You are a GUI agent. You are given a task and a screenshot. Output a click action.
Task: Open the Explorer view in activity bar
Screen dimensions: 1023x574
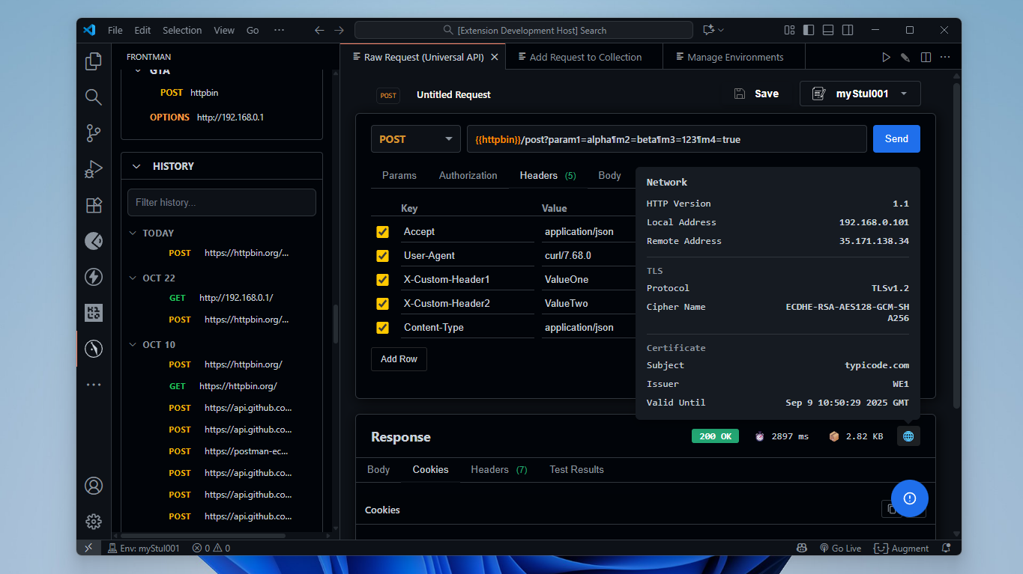[x=94, y=61]
